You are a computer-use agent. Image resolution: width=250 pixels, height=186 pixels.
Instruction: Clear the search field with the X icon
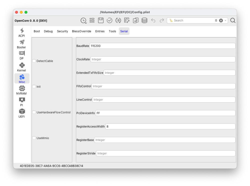(221, 20)
